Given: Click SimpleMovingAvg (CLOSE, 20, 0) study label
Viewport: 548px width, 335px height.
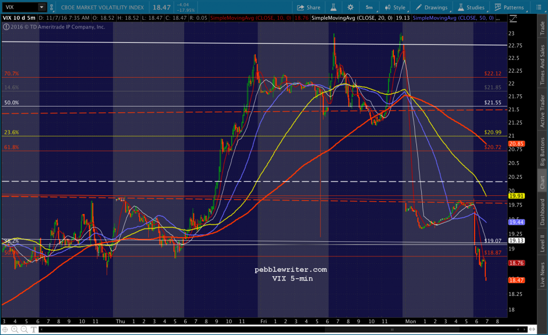Looking at the screenshot, I should 352,18.
